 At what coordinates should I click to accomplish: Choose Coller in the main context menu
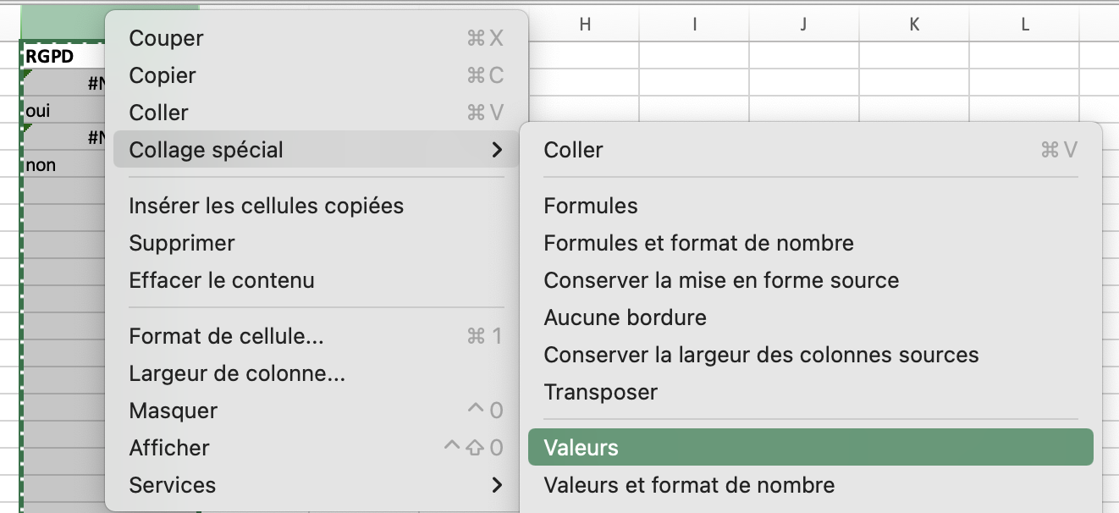[x=158, y=113]
